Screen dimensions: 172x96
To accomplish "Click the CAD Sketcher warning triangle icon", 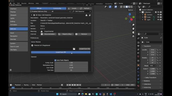I will [87, 15].
